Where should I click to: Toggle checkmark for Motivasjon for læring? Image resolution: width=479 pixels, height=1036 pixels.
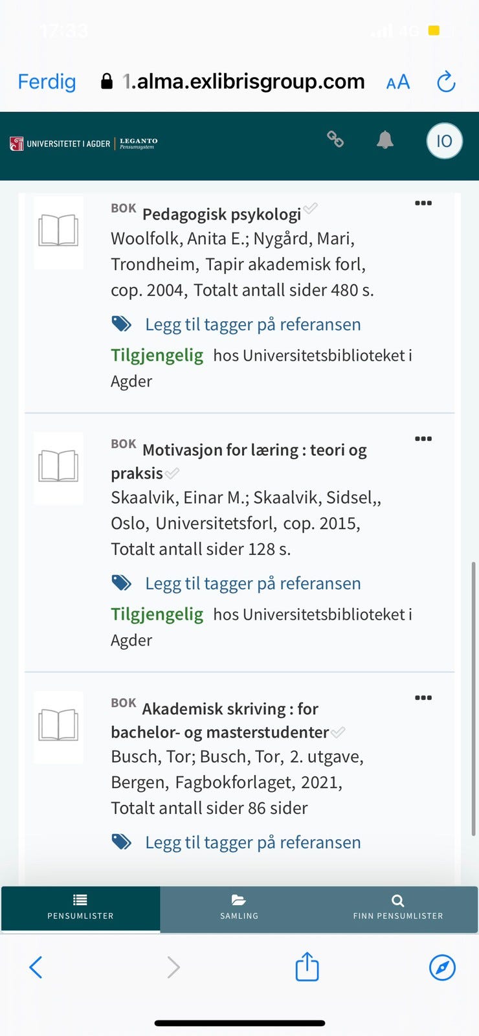click(172, 473)
